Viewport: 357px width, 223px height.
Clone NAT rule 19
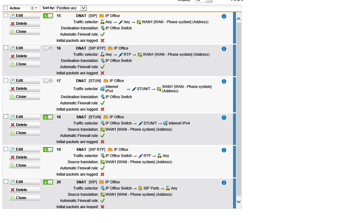coord(24,165)
